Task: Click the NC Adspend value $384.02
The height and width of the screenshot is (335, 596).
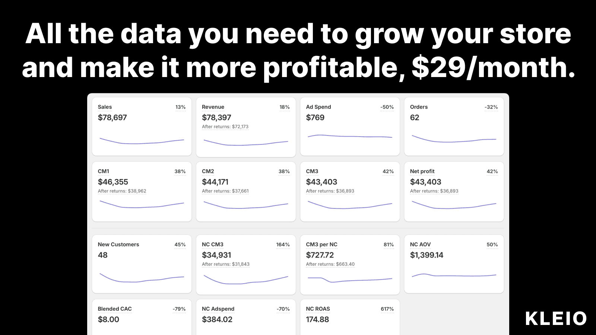Action: coord(217,319)
